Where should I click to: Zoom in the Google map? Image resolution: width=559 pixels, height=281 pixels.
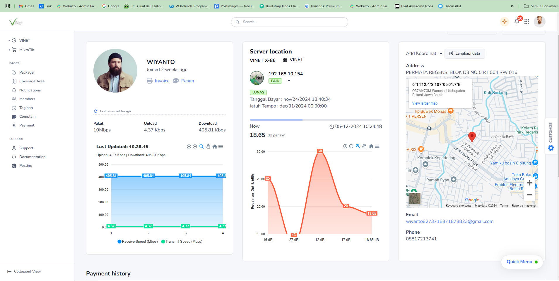(529, 183)
